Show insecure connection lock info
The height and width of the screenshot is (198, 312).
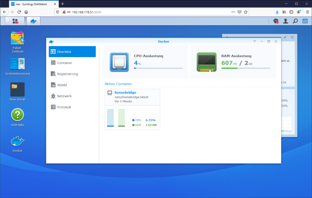tap(64, 12)
